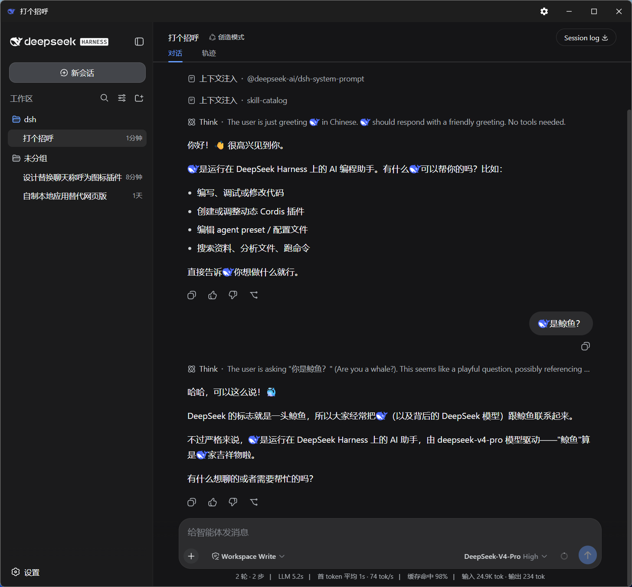
Task: Expand the dsh-system-prompt context injection
Action: coord(276,79)
